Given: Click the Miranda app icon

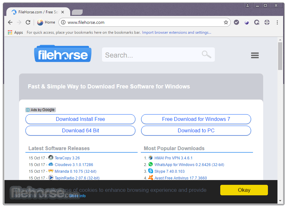Looking at the screenshot, I should [51, 171].
